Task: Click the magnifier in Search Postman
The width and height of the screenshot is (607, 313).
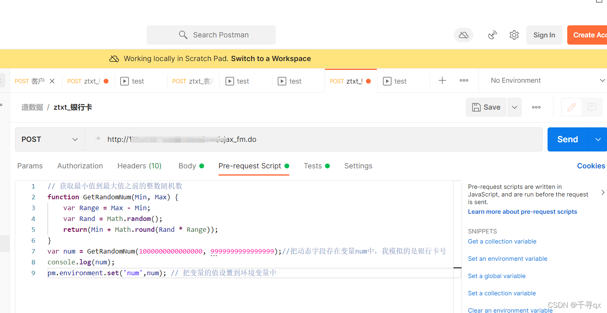Action: point(183,35)
